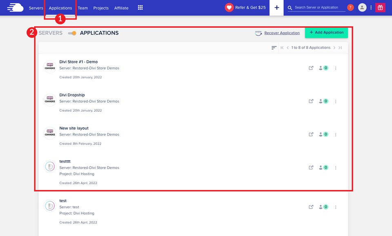Image resolution: width=392 pixels, height=236 pixels.
Task: Open three-dot menu for Divi Store #1 - Demo
Action: click(x=336, y=68)
